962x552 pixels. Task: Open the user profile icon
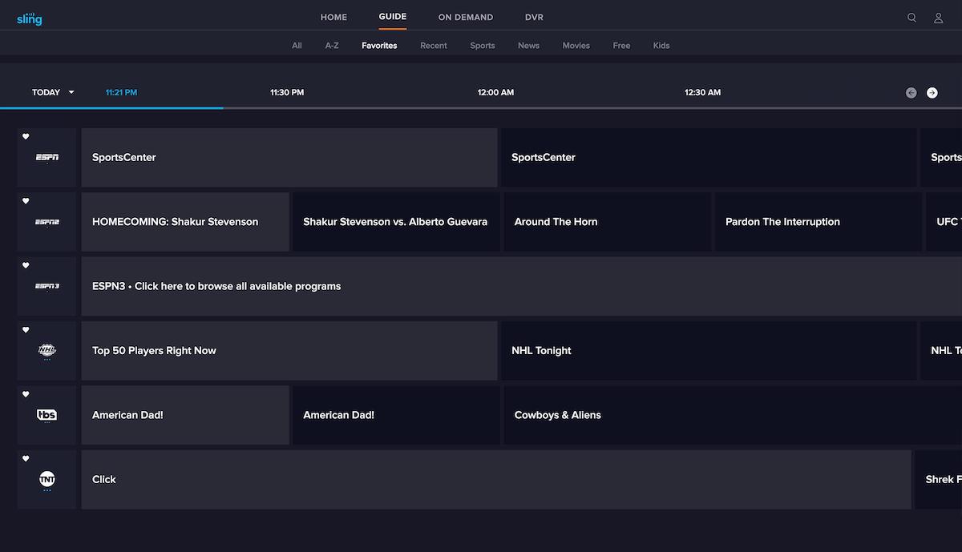pyautogui.click(x=938, y=17)
